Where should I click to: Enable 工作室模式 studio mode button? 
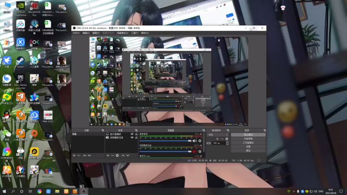tap(248, 143)
